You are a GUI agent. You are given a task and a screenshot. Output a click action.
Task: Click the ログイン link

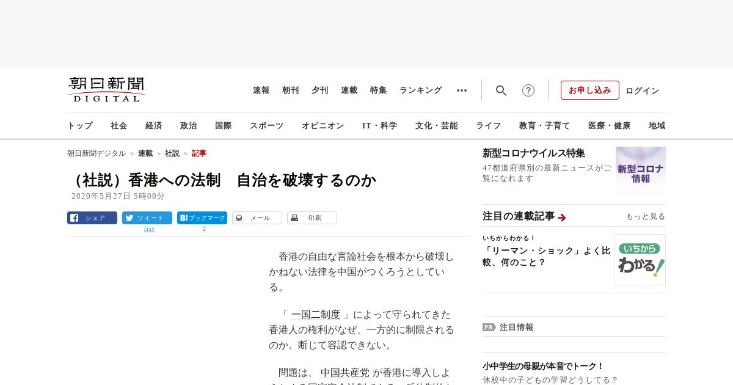tap(643, 90)
